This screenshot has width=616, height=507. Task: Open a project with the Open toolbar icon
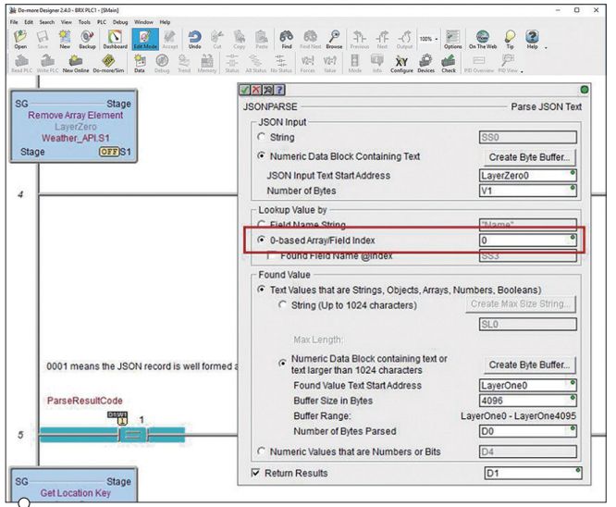[20, 39]
